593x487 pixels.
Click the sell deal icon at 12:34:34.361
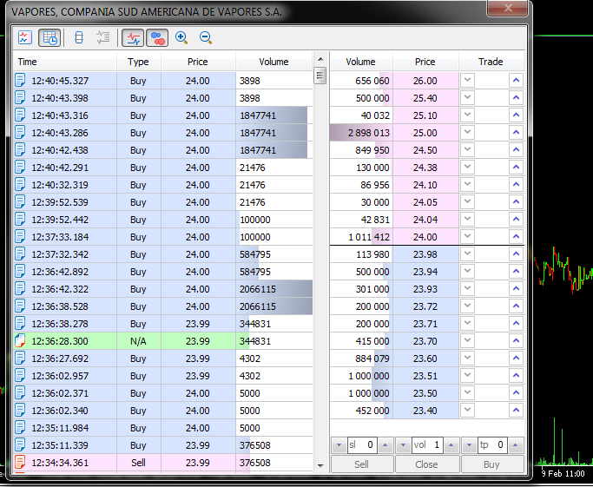pos(22,463)
